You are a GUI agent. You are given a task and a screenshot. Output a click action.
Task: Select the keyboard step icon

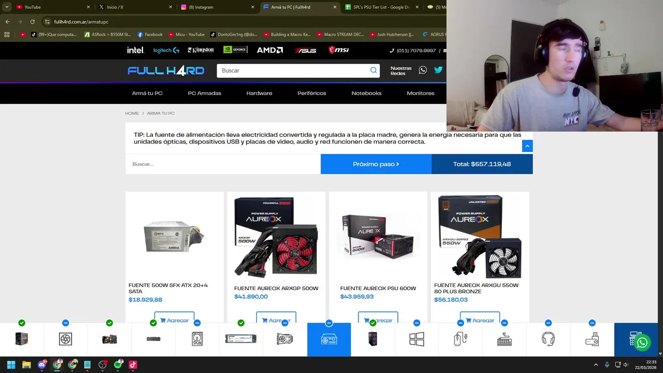504,339
